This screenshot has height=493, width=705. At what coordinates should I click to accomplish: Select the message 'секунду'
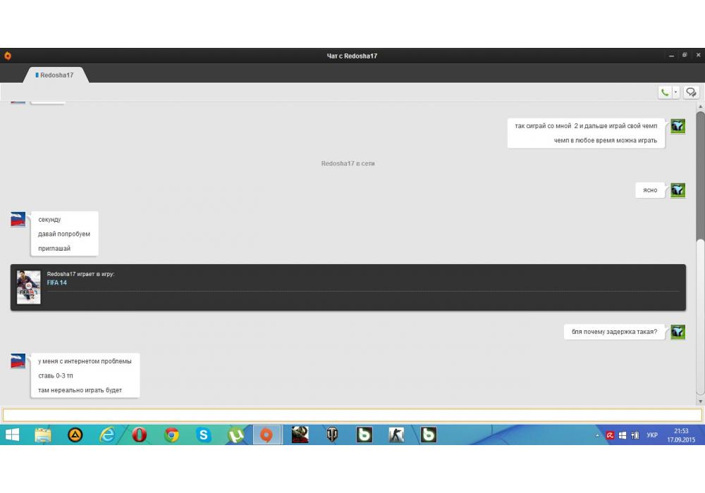(49, 220)
